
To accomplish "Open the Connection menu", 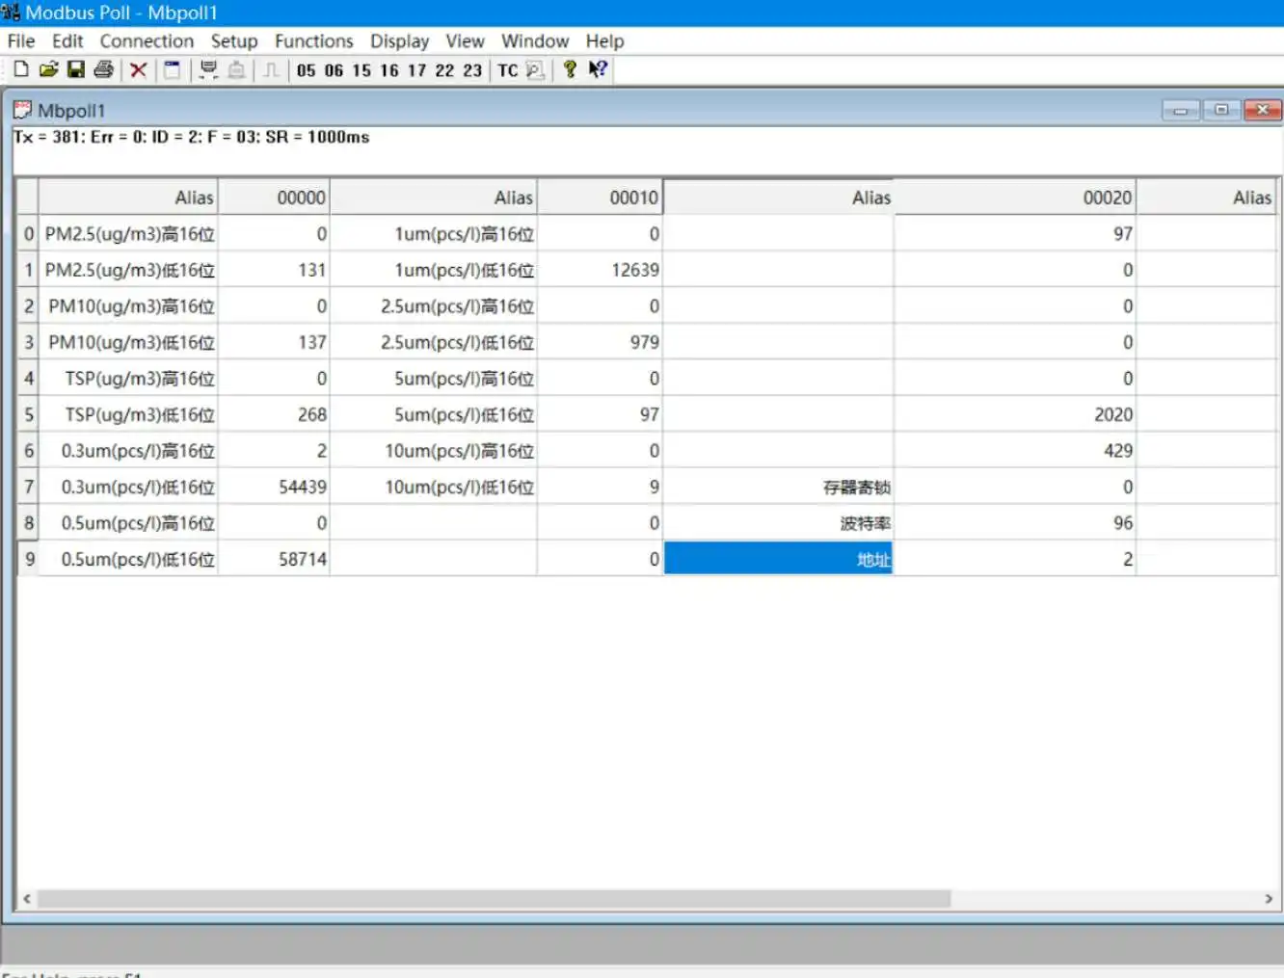I will 147,41.
